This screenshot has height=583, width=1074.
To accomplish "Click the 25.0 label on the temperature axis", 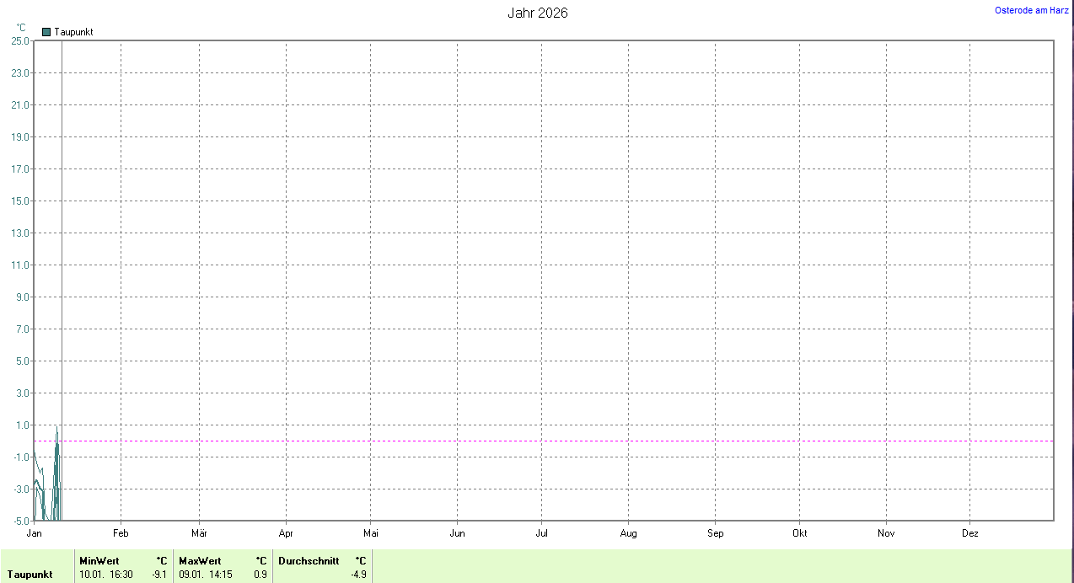I will point(20,40).
